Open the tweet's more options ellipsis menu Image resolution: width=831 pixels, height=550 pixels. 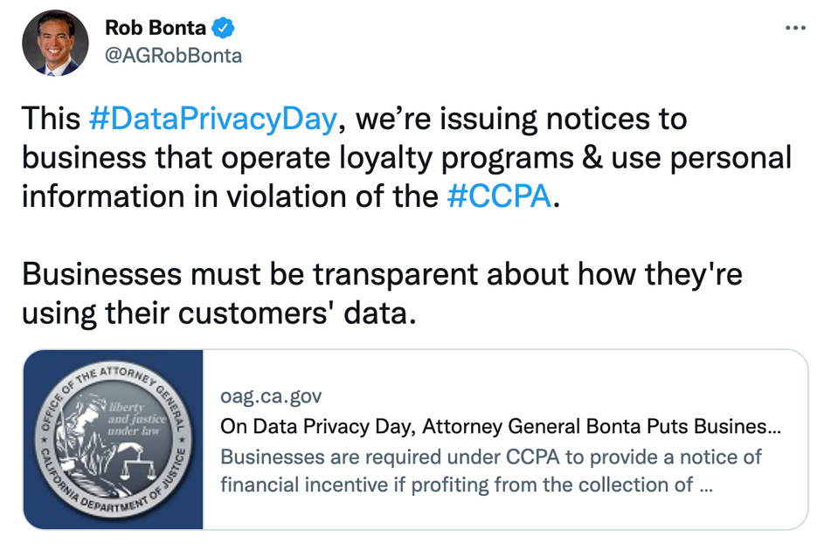(795, 28)
